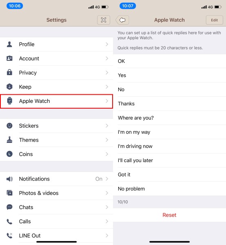Tap the LINE Out phone icon
The height and width of the screenshot is (245, 226).
tap(9, 236)
